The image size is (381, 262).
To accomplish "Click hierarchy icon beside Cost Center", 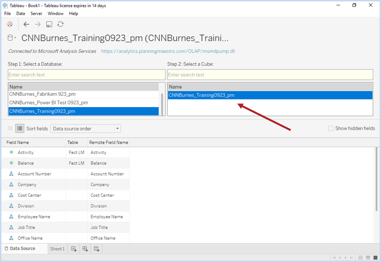I will pos(11,195).
